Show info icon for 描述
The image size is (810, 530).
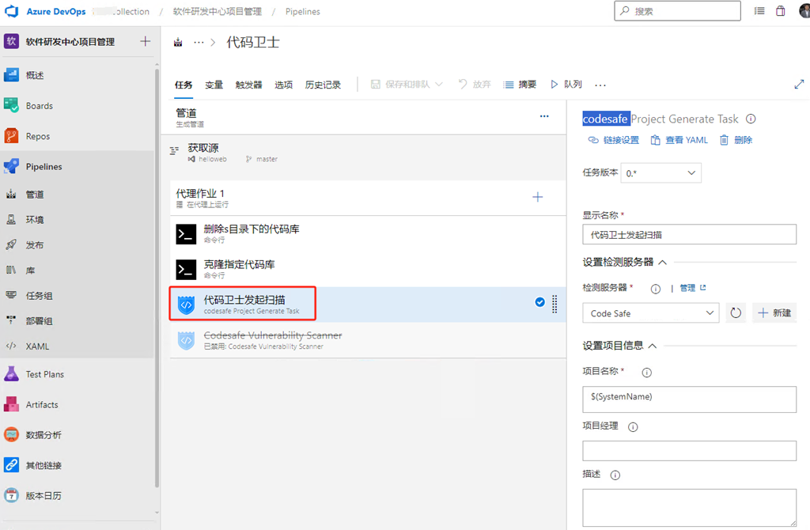(615, 475)
